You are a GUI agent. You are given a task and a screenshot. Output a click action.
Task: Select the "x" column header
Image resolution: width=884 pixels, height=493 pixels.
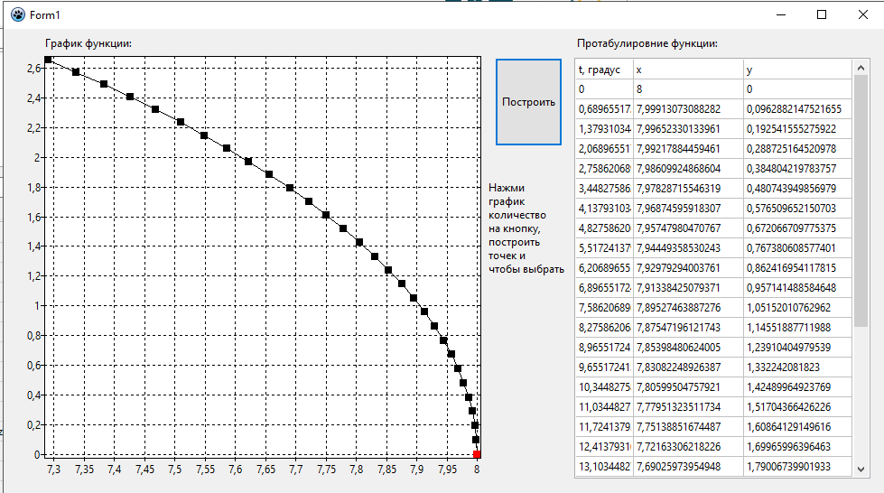687,70
